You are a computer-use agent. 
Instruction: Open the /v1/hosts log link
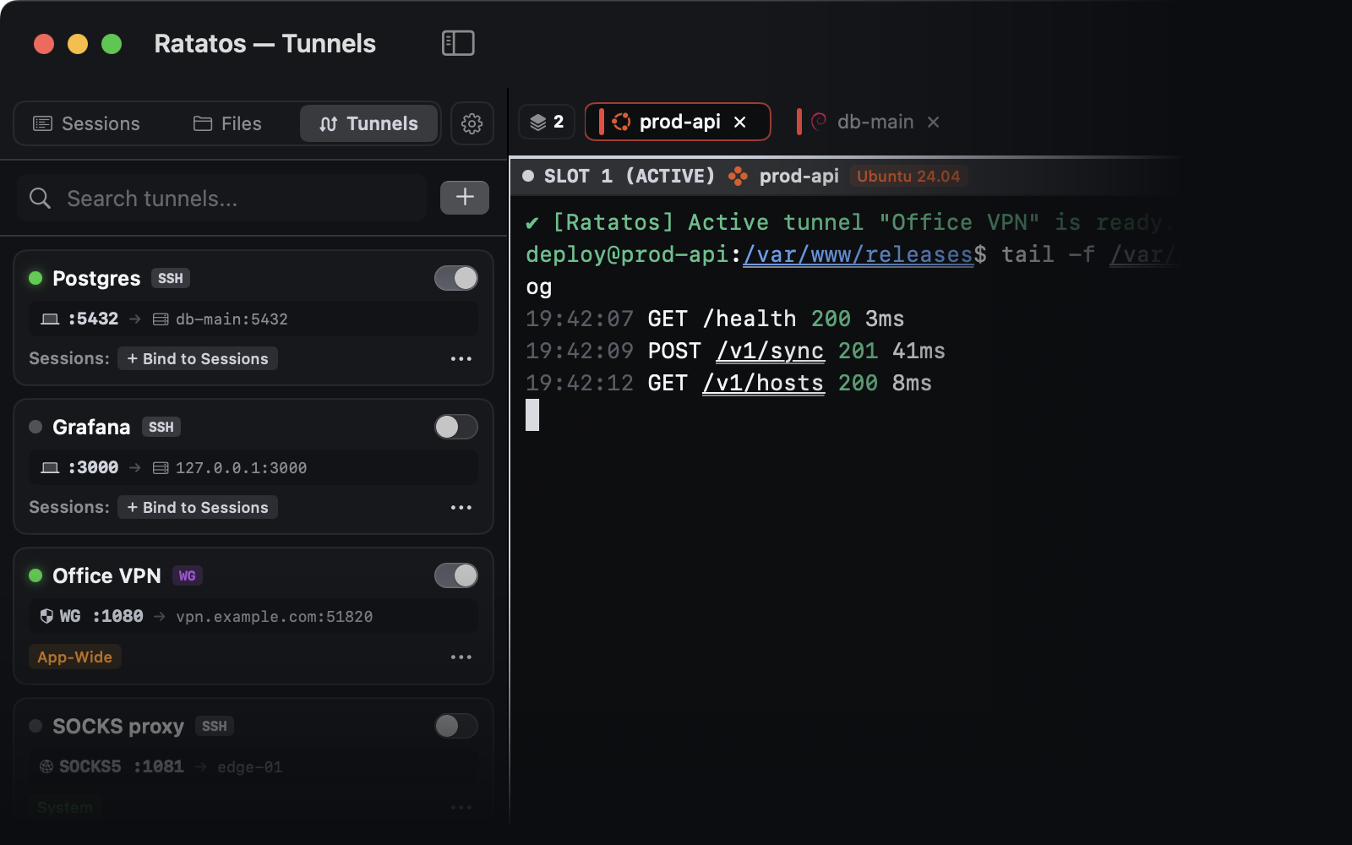point(763,383)
